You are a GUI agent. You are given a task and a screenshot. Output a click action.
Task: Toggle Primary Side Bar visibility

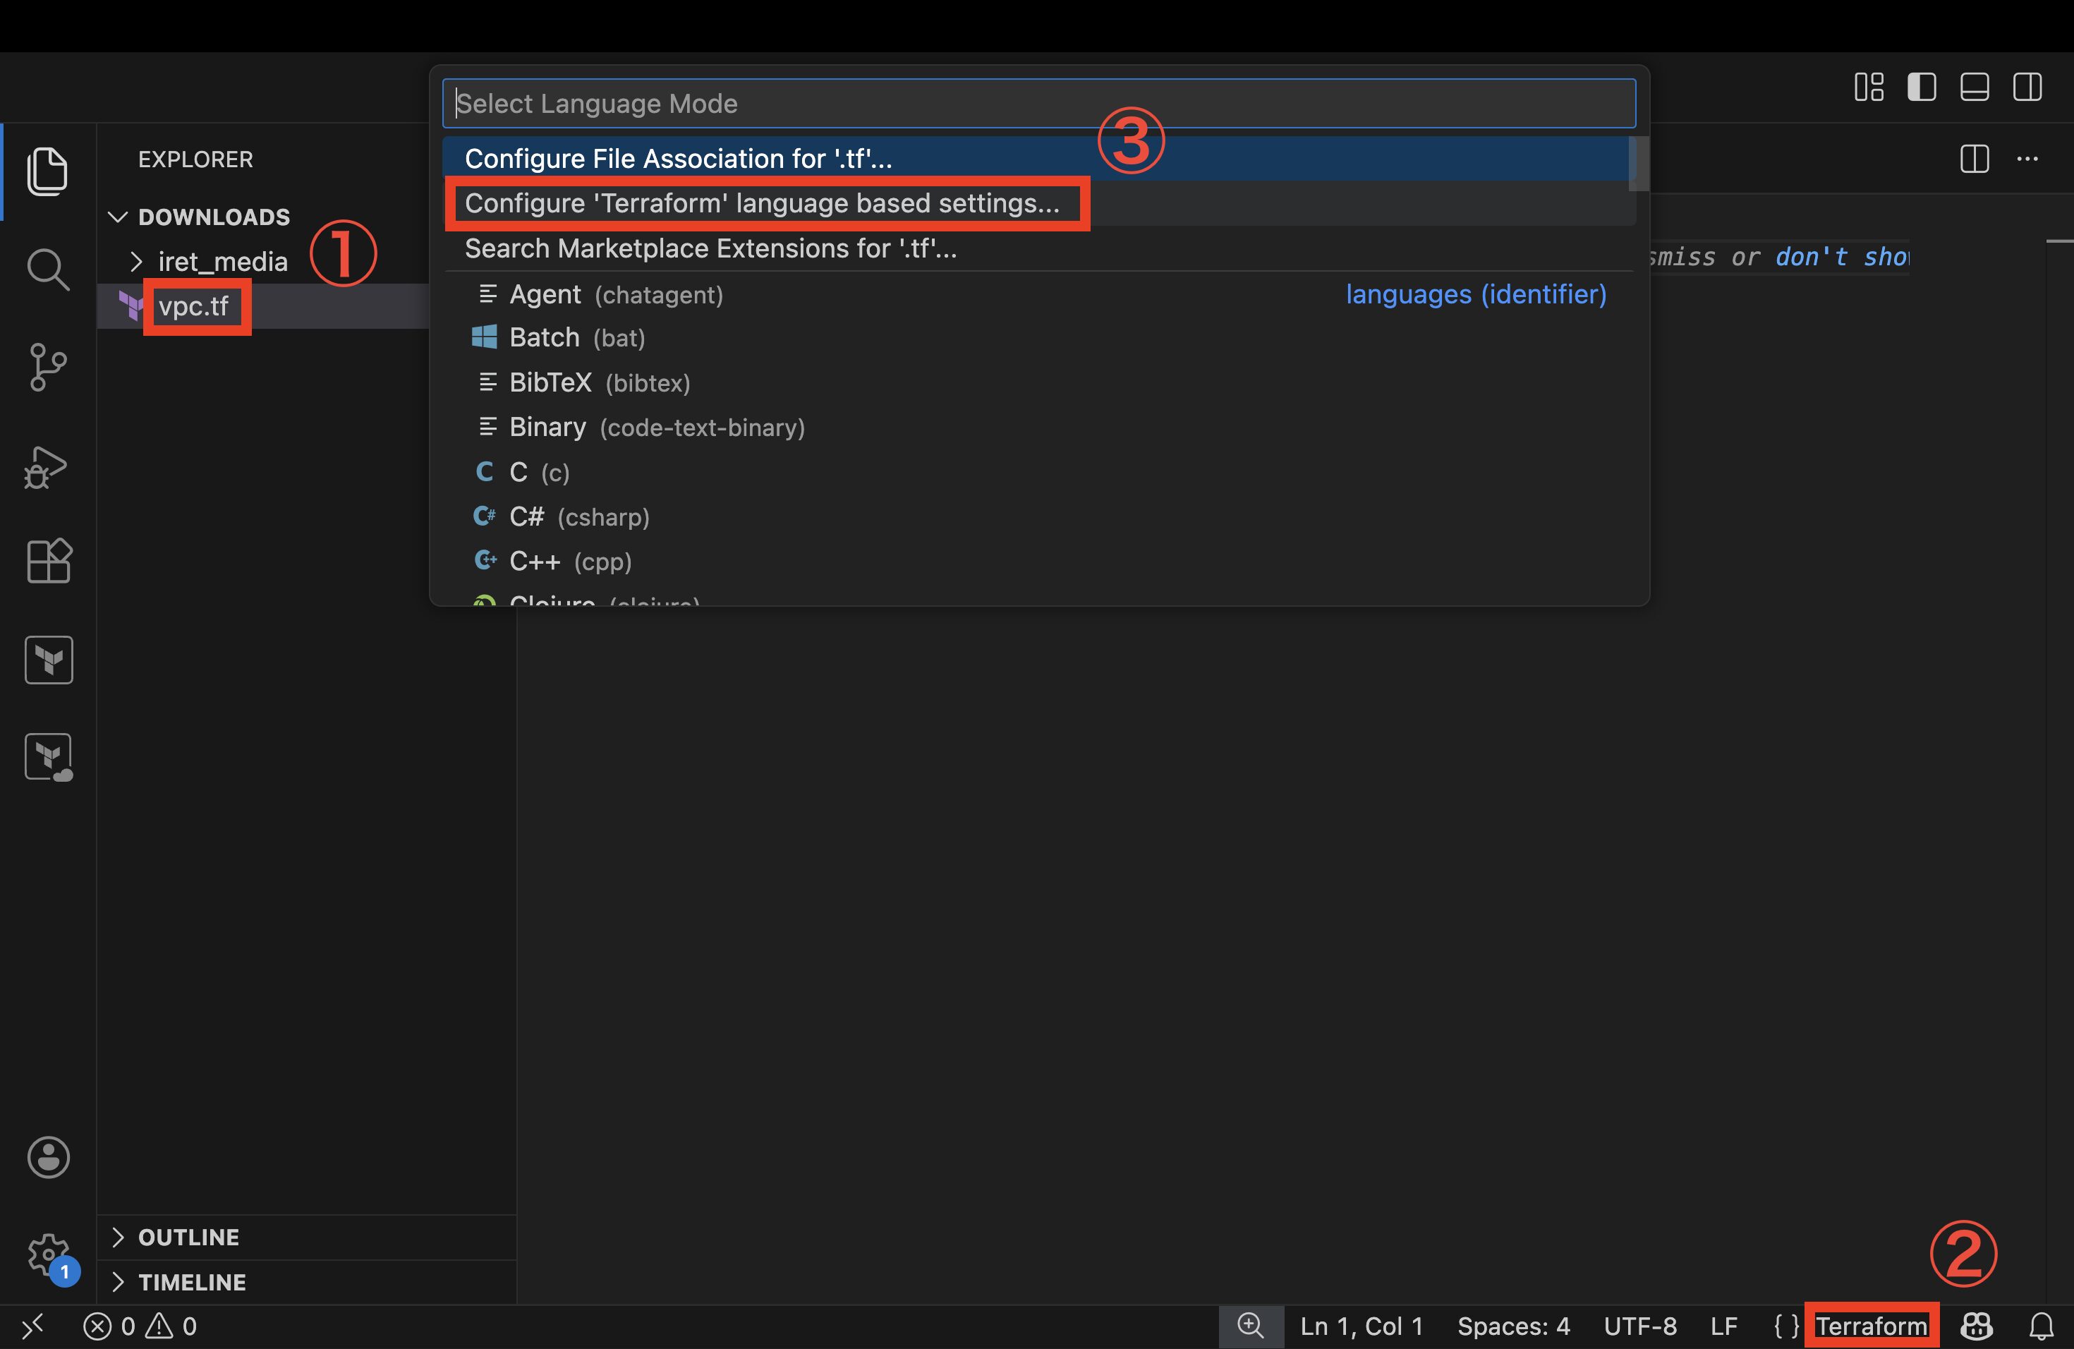click(1922, 87)
